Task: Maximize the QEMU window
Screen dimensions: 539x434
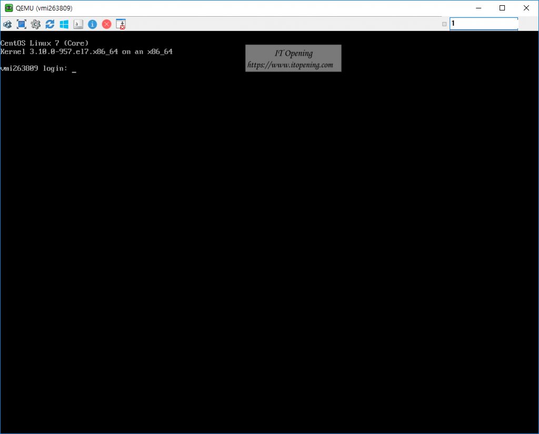Action: [x=502, y=8]
